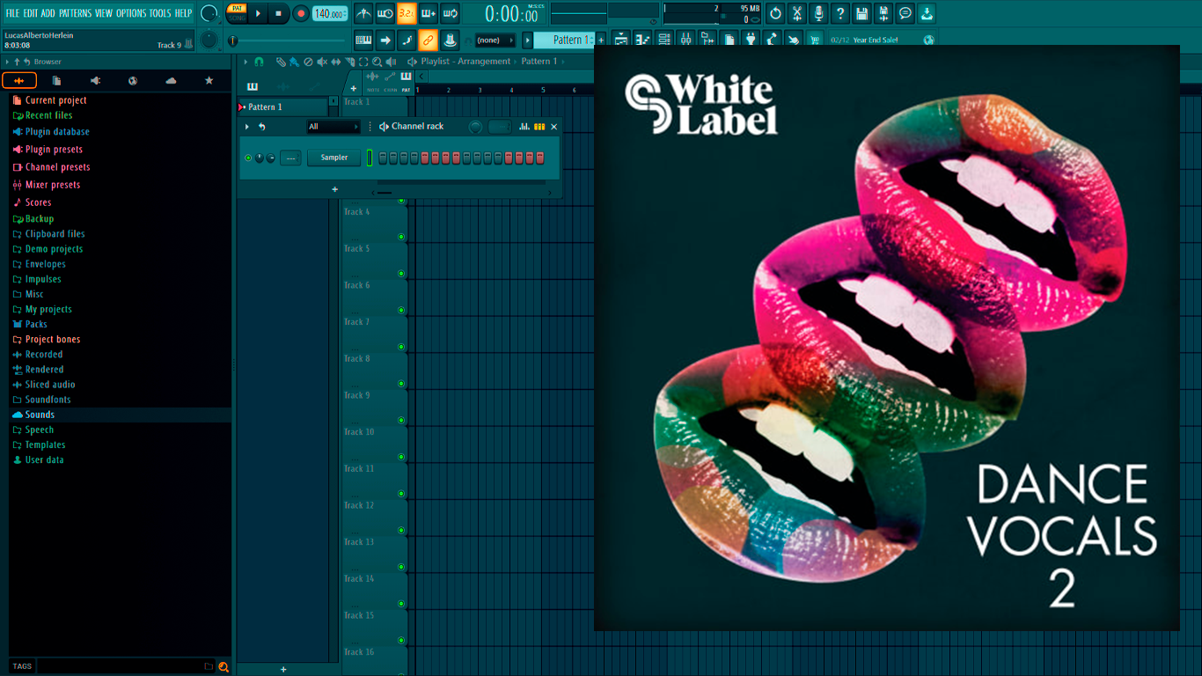The height and width of the screenshot is (676, 1202).
Task: Adjust the main volume knob
Action: click(x=209, y=13)
